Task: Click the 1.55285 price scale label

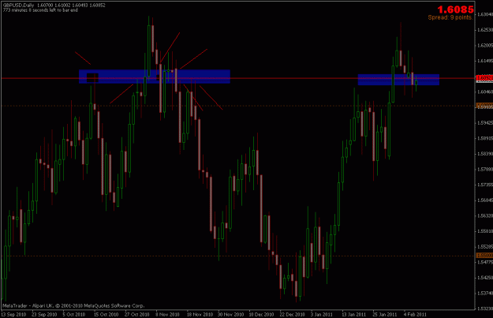Action: coord(485,247)
